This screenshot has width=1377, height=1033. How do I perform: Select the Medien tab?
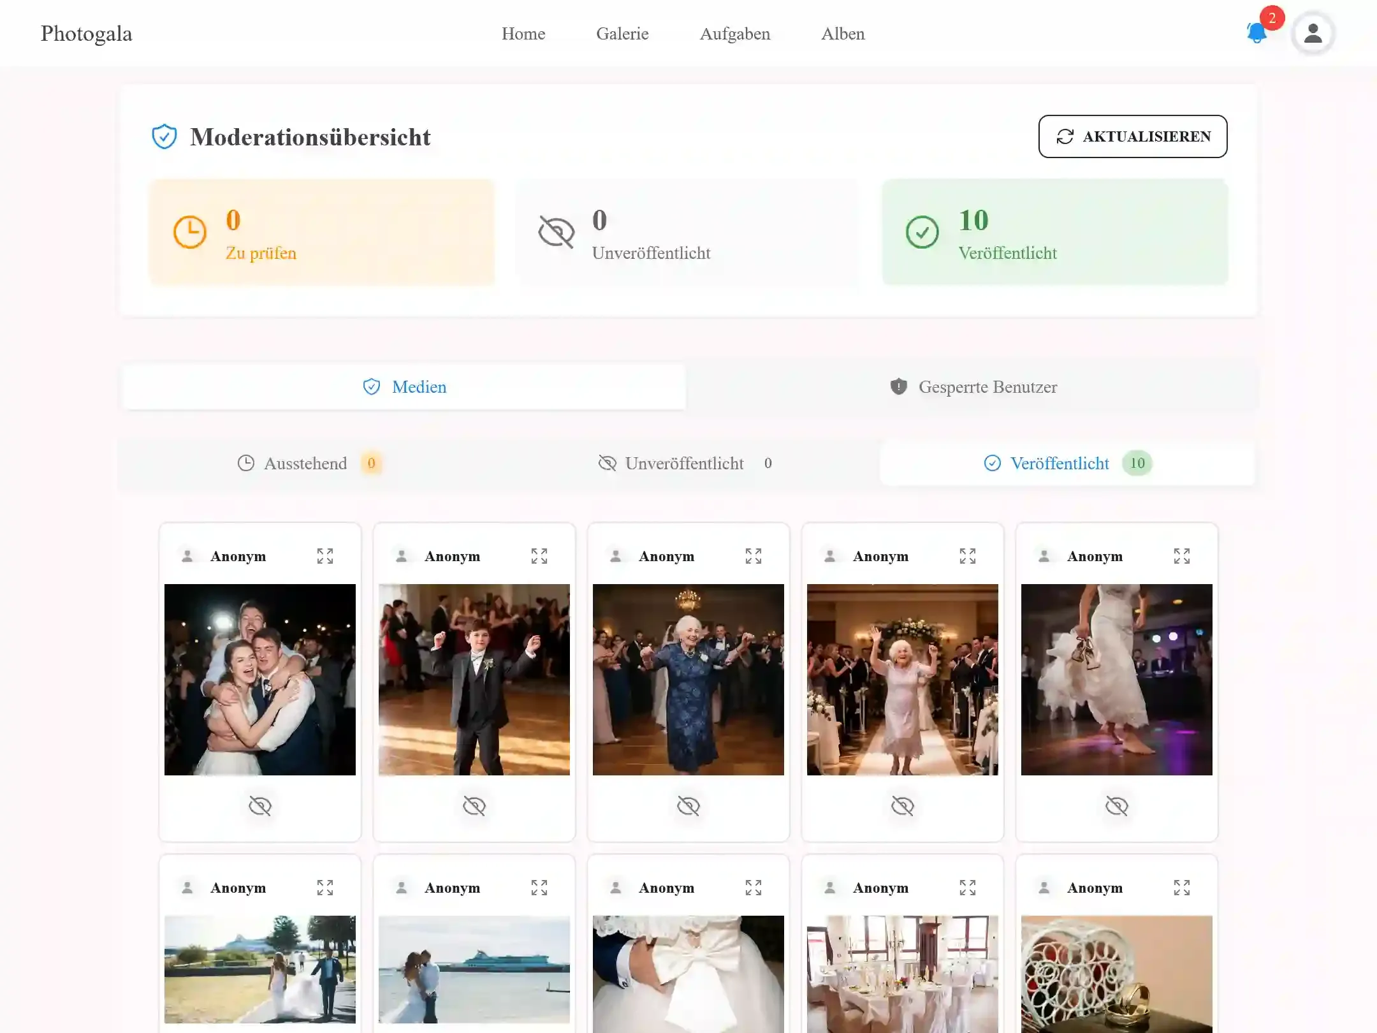[x=404, y=386]
